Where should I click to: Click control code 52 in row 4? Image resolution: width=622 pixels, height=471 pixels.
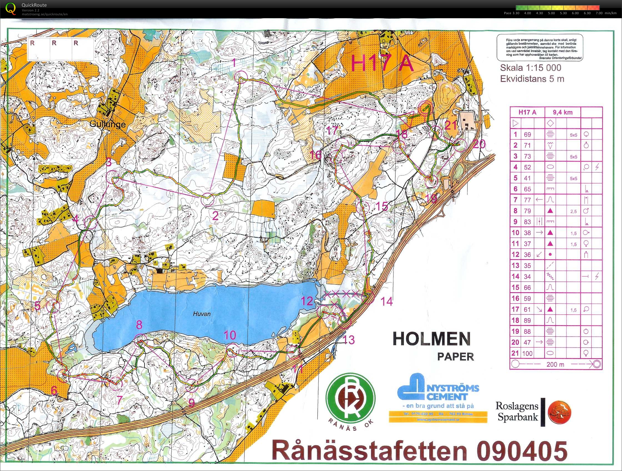(527, 167)
